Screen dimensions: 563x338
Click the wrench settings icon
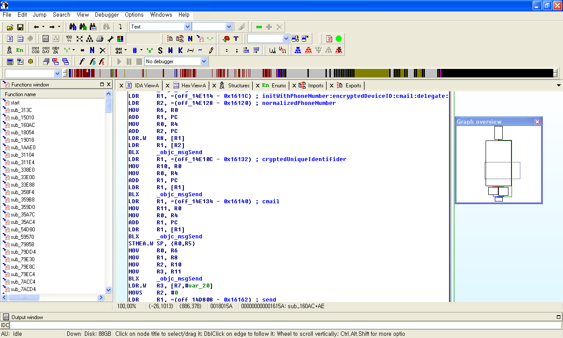pyautogui.click(x=110, y=39)
